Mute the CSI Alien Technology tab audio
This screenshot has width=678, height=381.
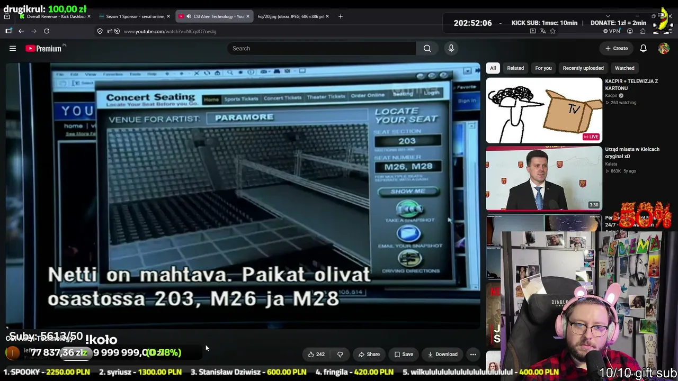click(x=189, y=16)
